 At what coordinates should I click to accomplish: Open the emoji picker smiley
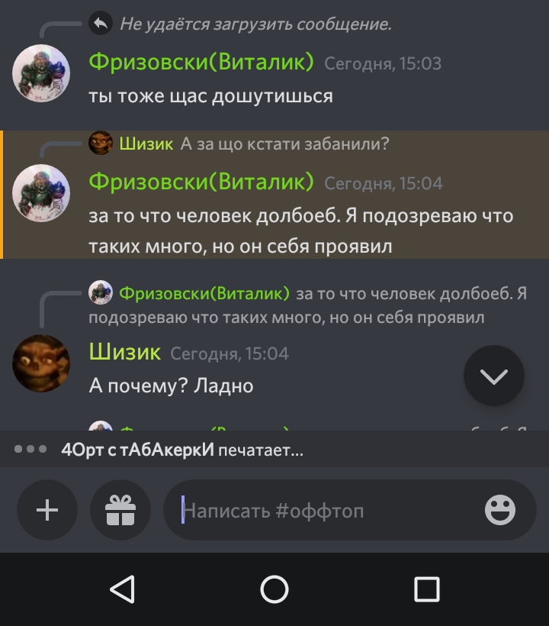[500, 510]
